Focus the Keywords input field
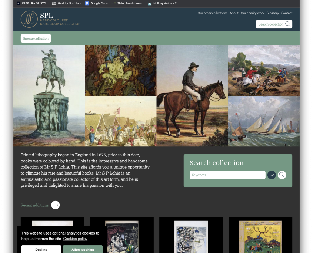 click(227, 175)
